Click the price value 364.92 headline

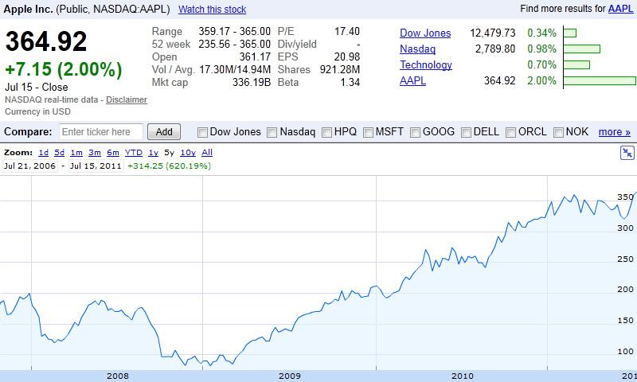[x=46, y=41]
